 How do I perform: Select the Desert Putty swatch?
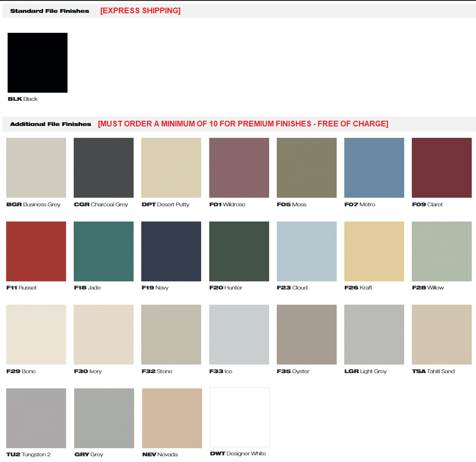click(x=171, y=168)
